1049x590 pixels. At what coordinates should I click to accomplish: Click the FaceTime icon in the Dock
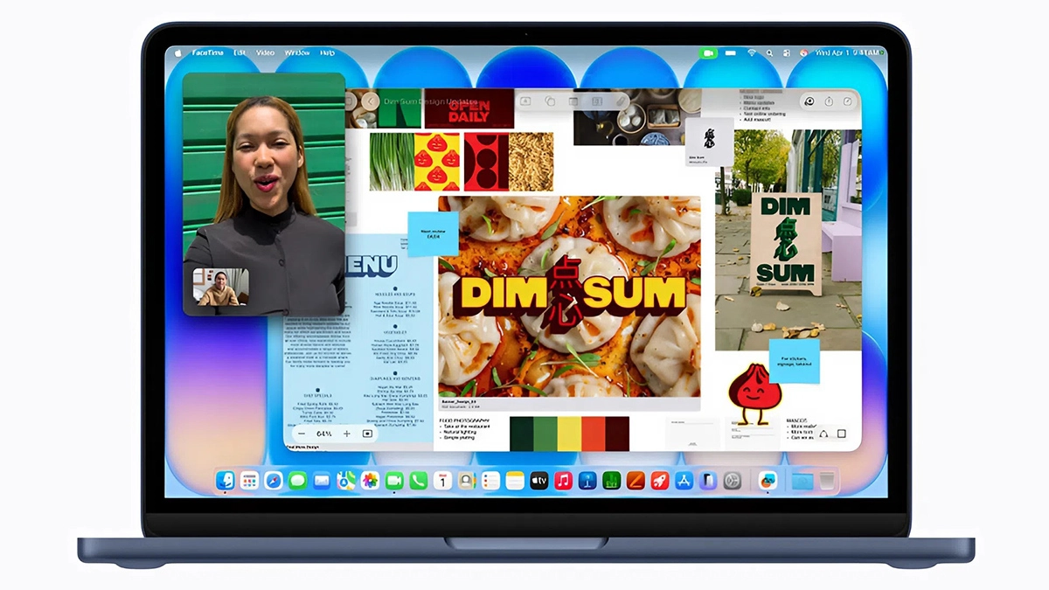(x=394, y=480)
